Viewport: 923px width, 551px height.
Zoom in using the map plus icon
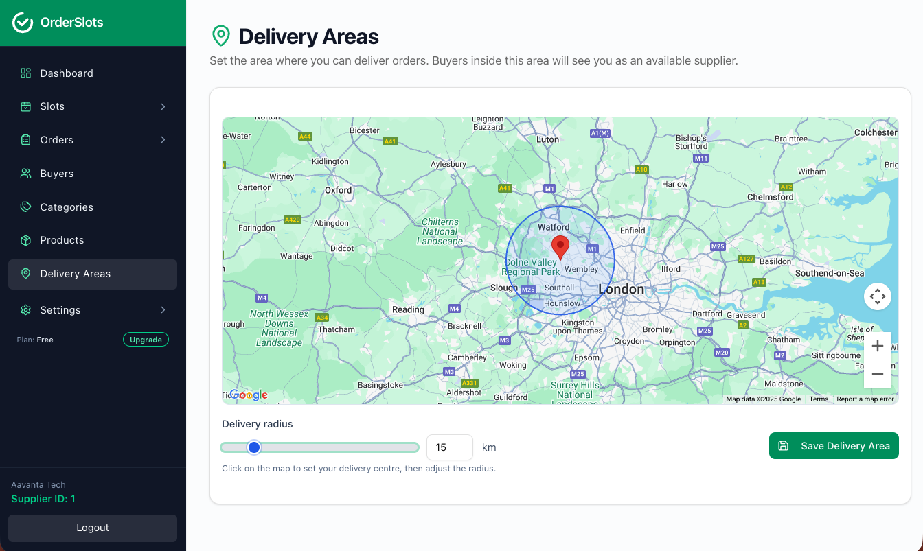click(878, 346)
